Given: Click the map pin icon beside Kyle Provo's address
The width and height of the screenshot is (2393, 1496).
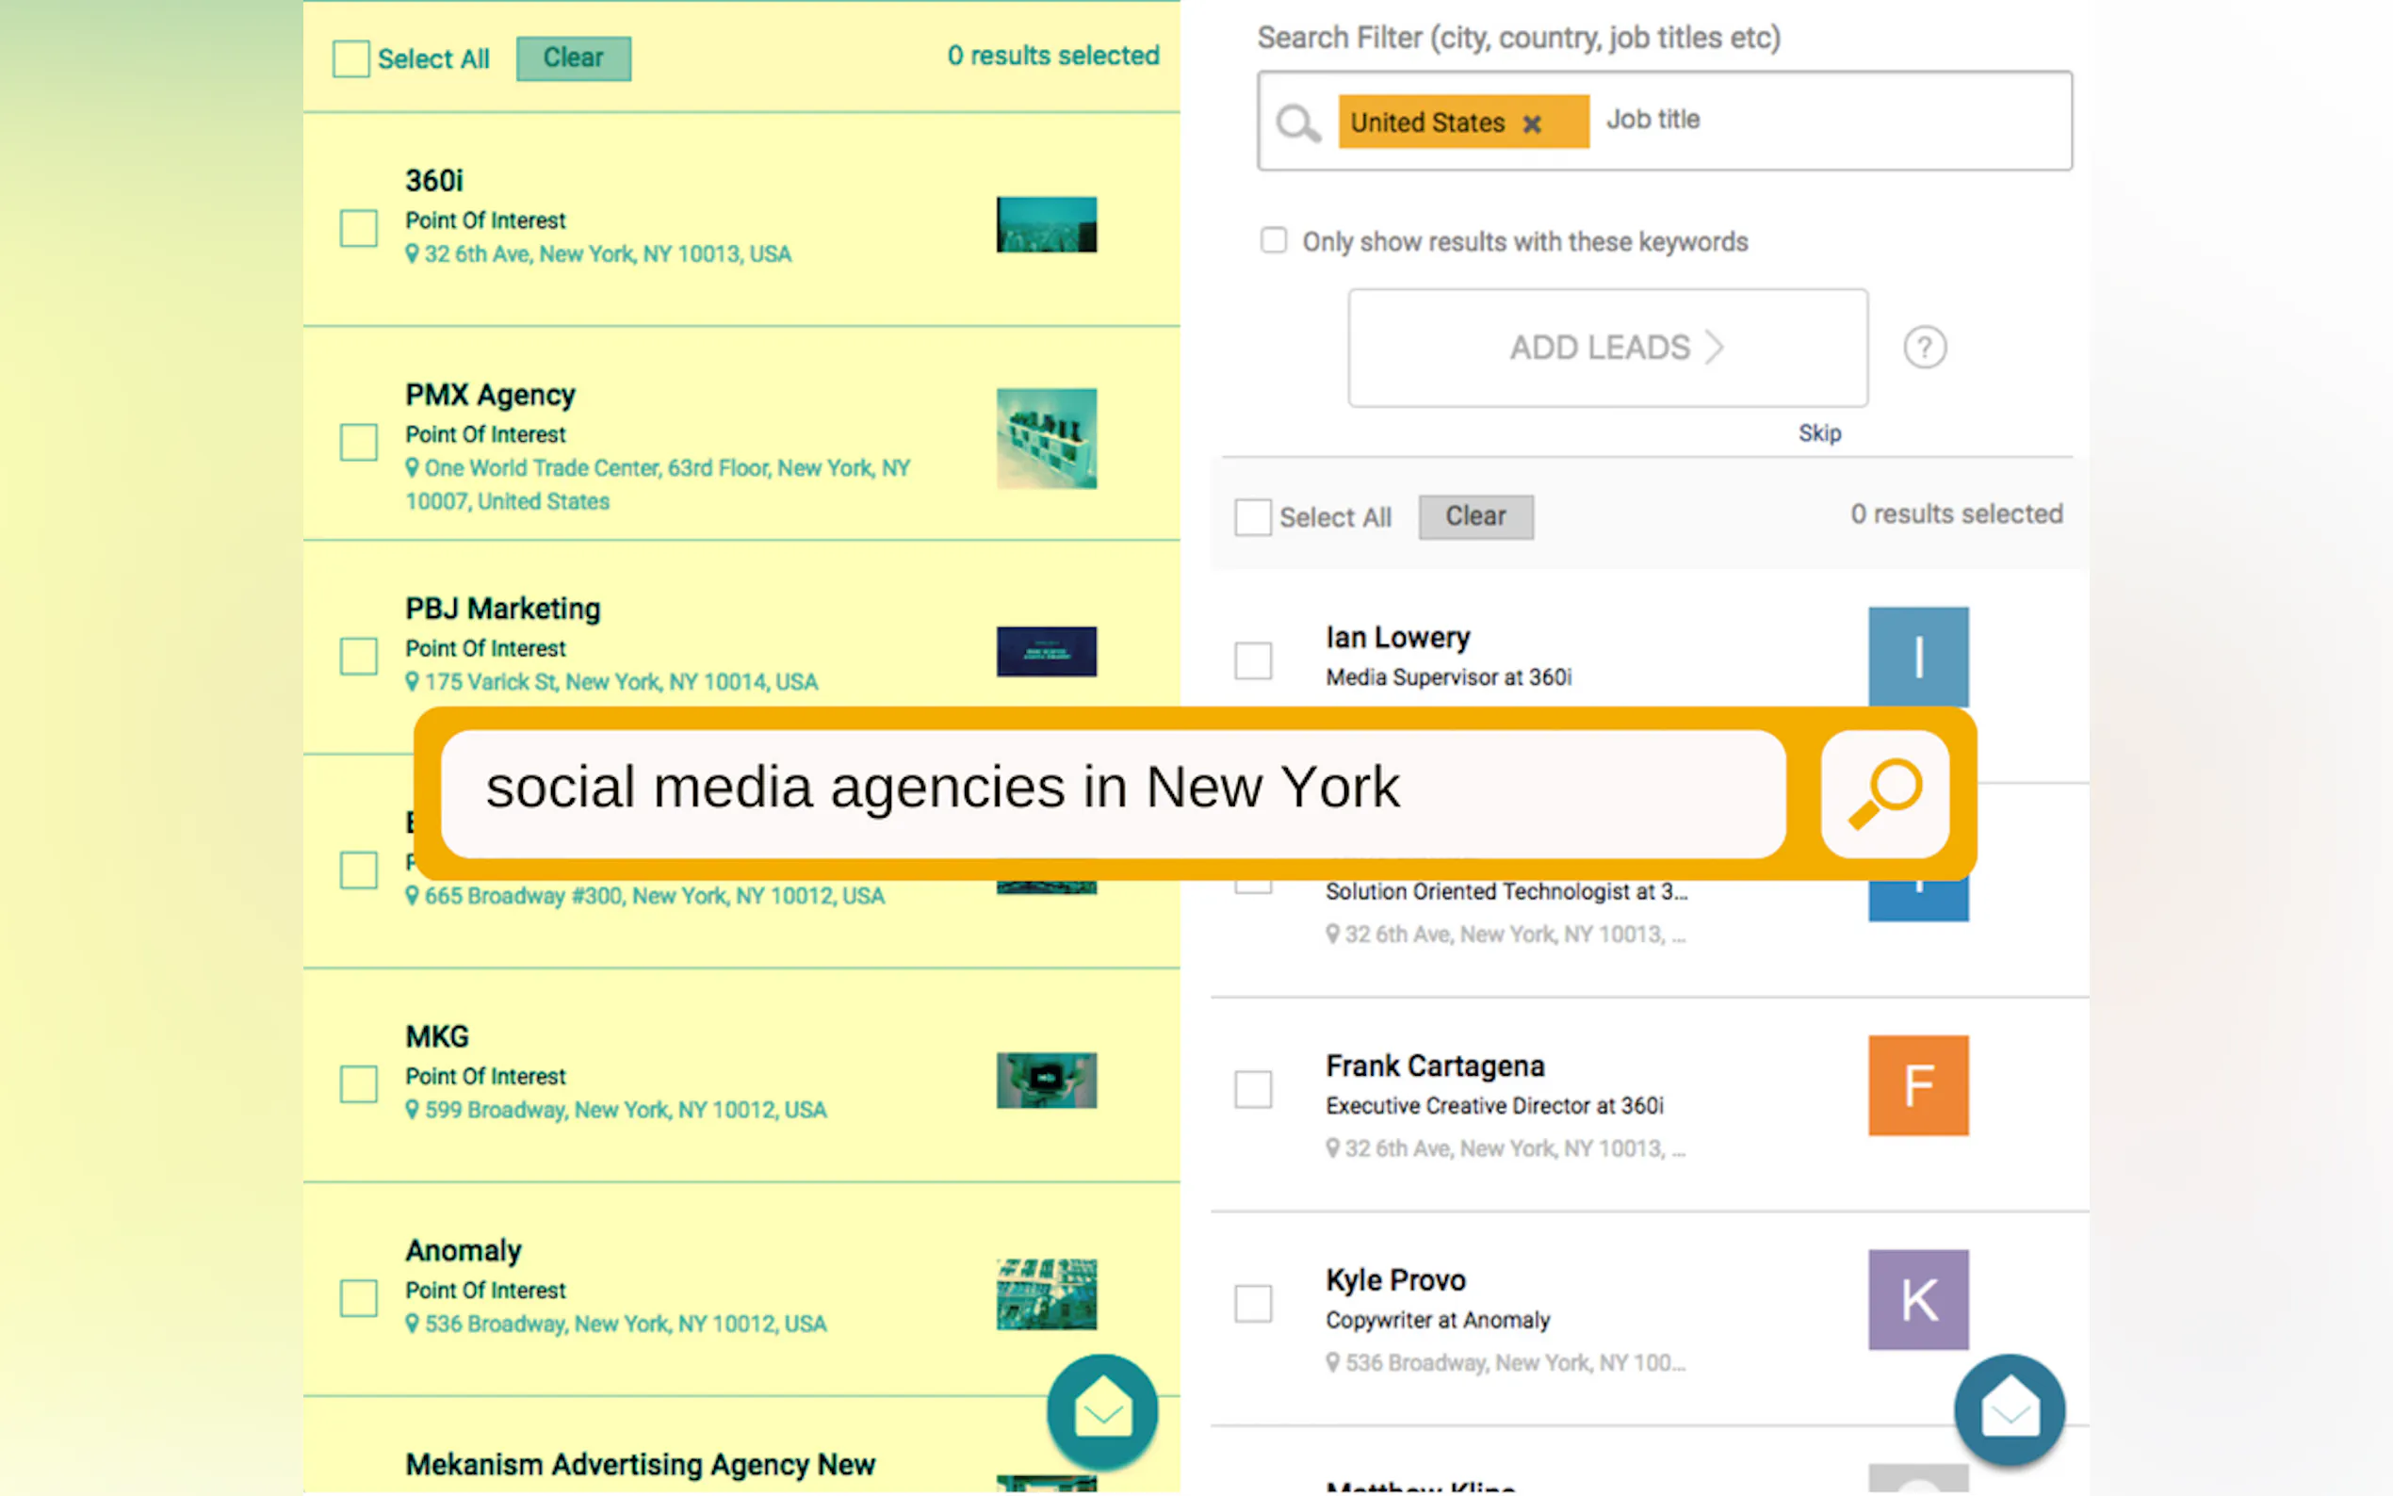Looking at the screenshot, I should point(1332,1363).
